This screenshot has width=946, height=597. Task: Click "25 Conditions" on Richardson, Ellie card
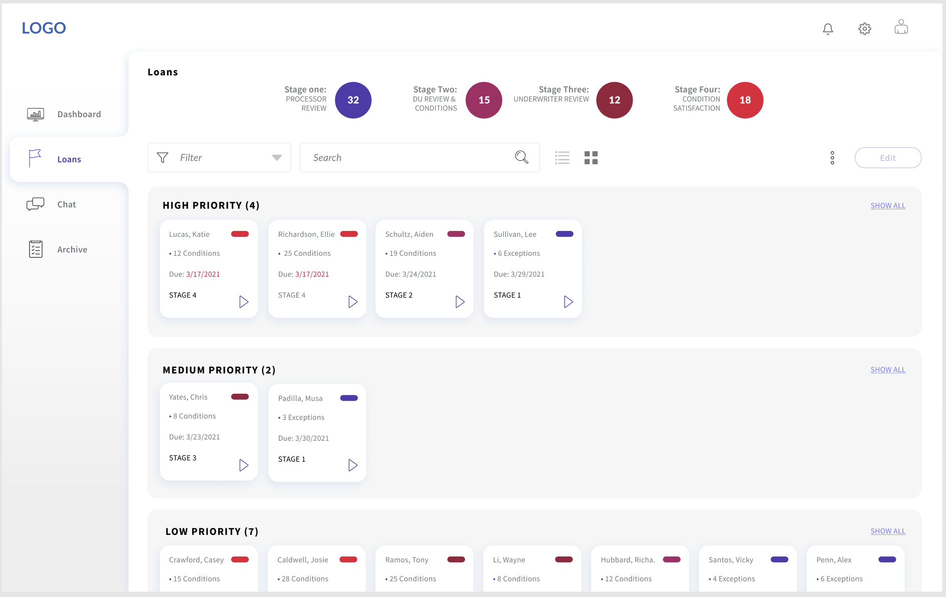click(307, 253)
